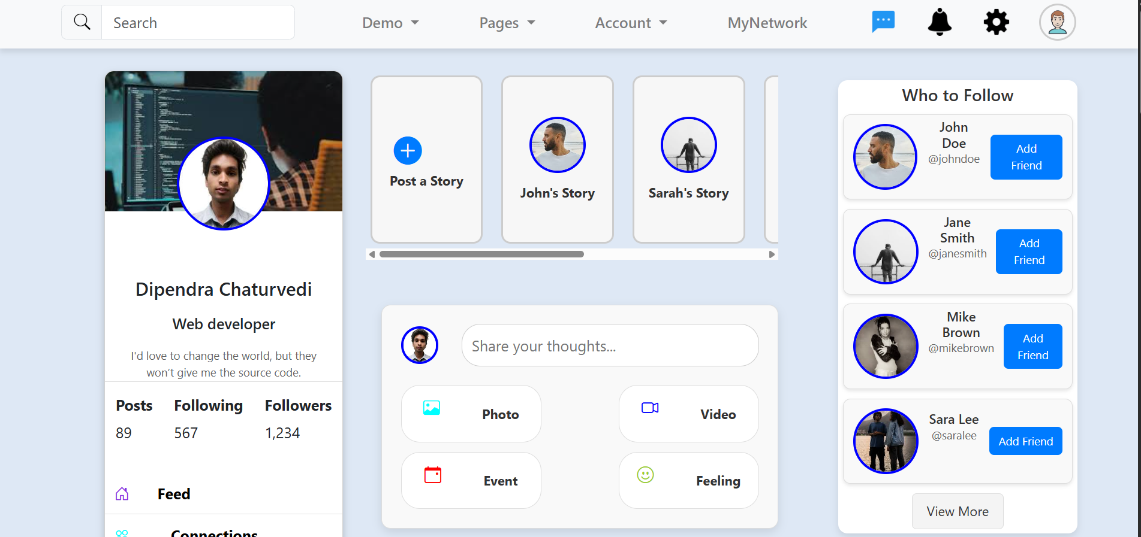Open the chat messages icon

[x=883, y=22]
